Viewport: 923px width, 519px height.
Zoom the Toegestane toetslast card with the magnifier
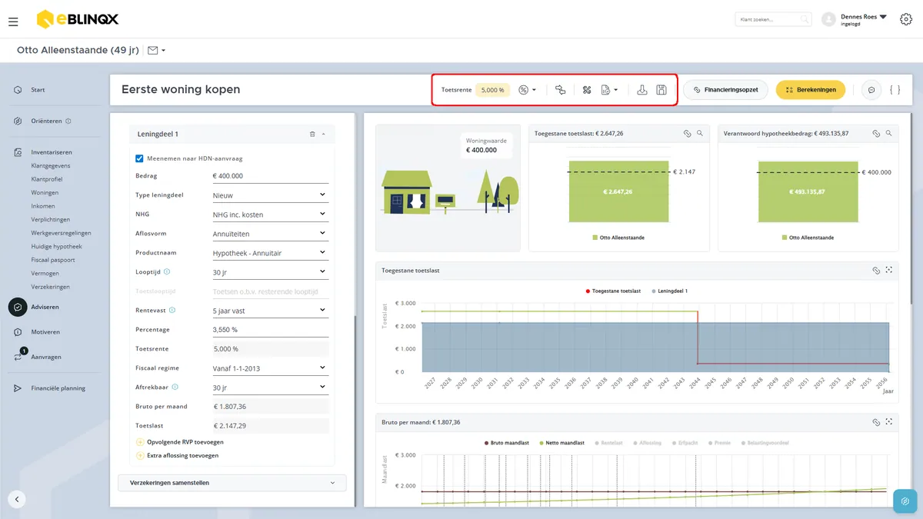[700, 133]
